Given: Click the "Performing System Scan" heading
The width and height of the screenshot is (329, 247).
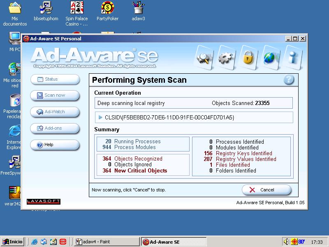Looking at the screenshot, I should point(139,80).
